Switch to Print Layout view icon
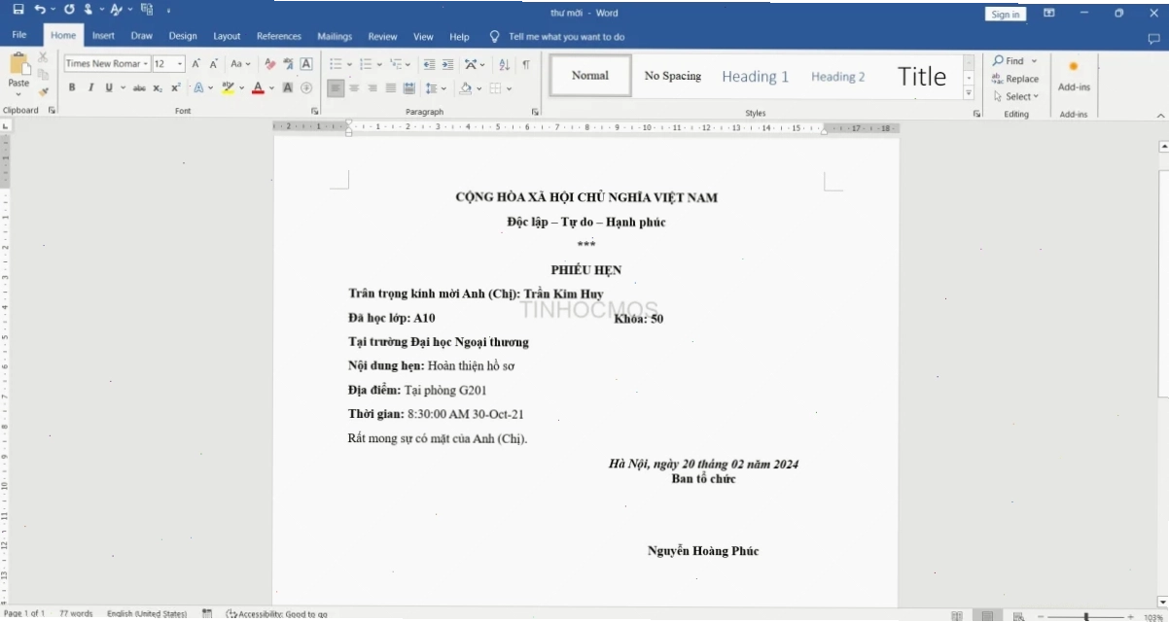 (x=987, y=615)
